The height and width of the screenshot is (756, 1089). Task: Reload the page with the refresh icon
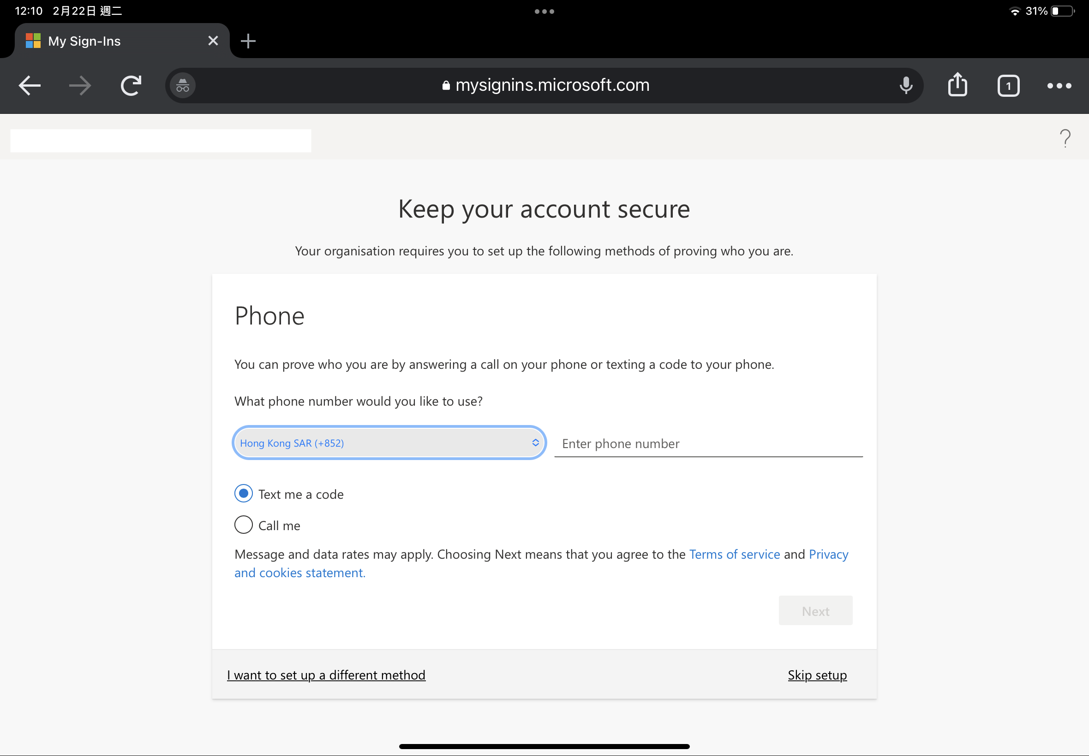[x=131, y=86]
